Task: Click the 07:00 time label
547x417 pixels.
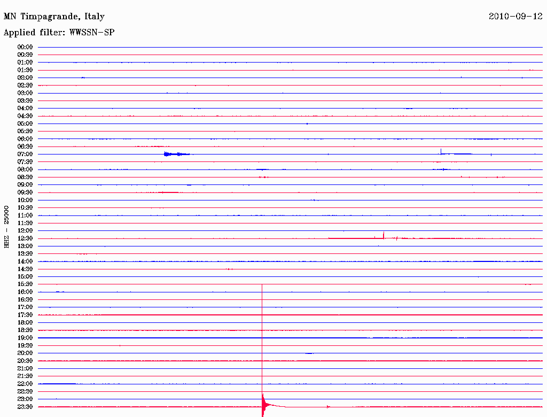Action: [25, 154]
